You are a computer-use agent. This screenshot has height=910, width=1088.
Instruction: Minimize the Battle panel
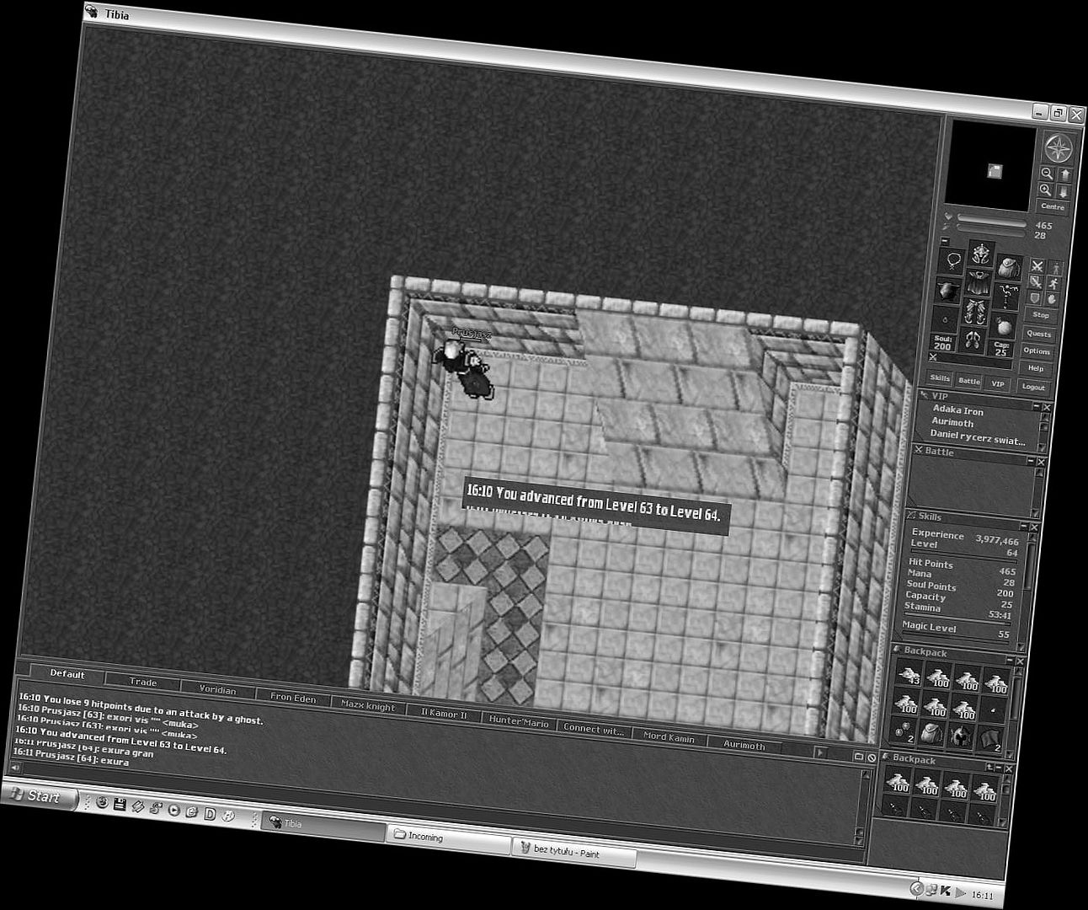pyautogui.click(x=1031, y=460)
